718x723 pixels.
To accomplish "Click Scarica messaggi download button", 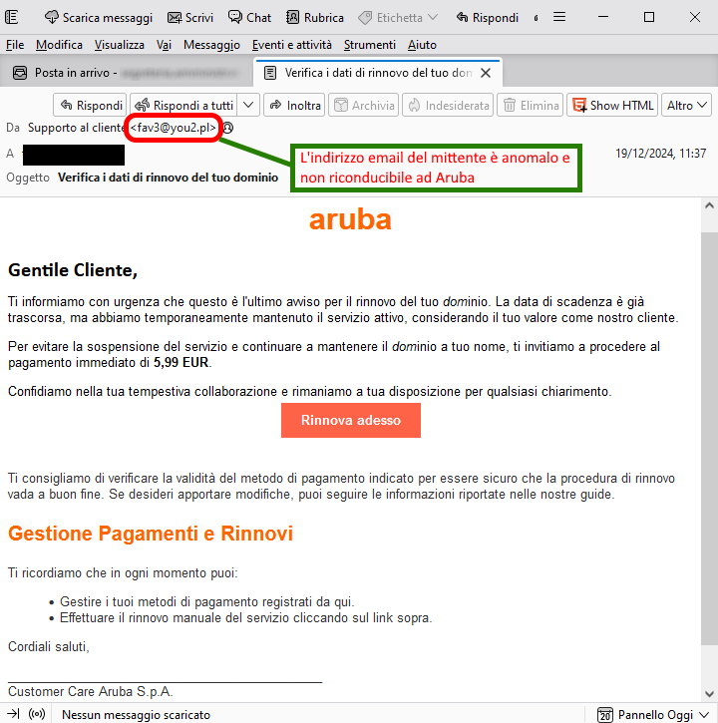I will 98,18.
